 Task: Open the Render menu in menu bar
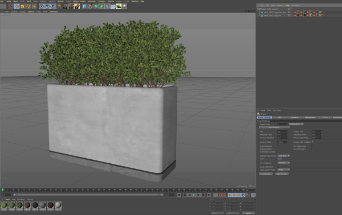(x=60, y=1)
